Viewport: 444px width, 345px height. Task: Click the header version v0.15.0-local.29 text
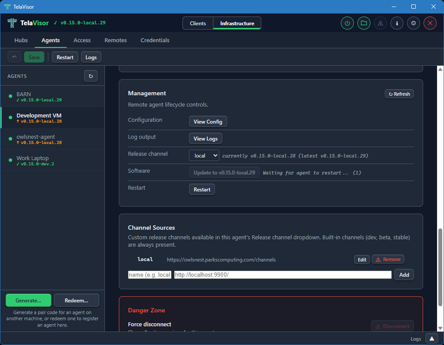[83, 23]
